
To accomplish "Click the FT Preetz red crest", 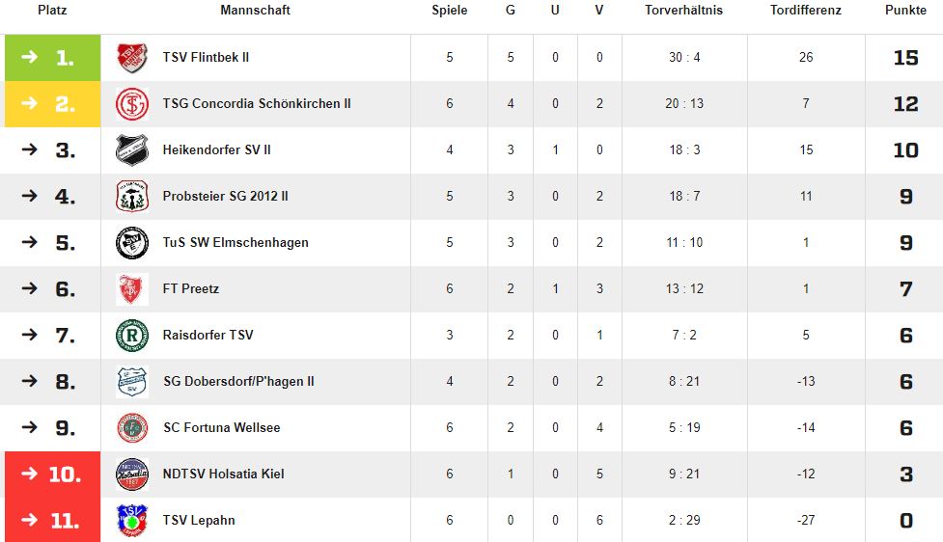I will click(131, 289).
